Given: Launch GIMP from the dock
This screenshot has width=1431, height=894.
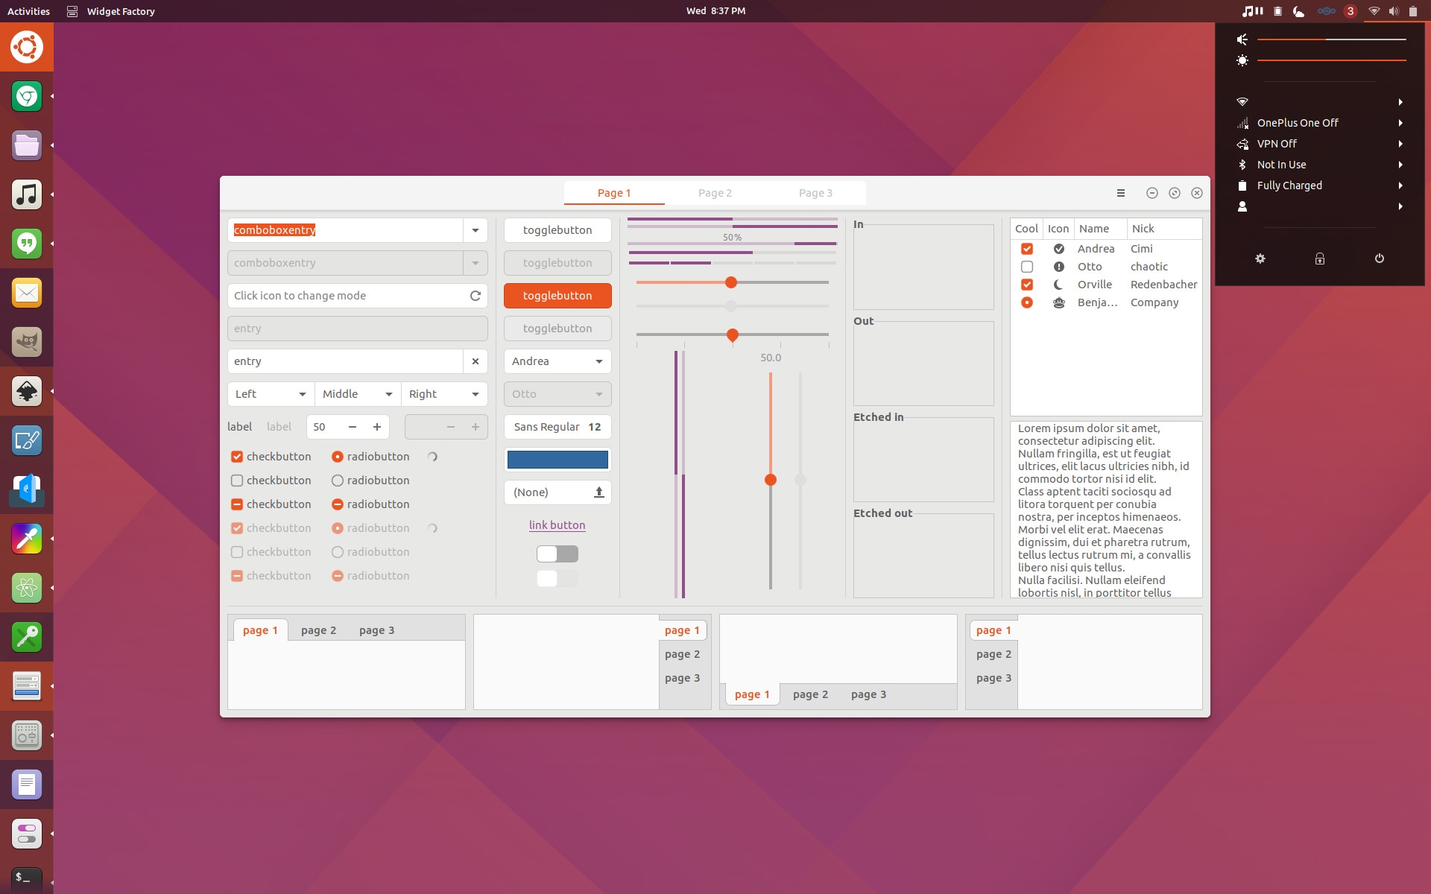Looking at the screenshot, I should [x=27, y=342].
